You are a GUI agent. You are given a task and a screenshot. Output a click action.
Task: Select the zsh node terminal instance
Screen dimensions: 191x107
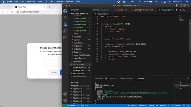(x=182, y=85)
